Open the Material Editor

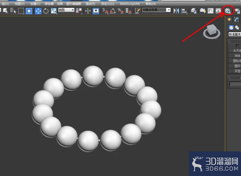227,11
